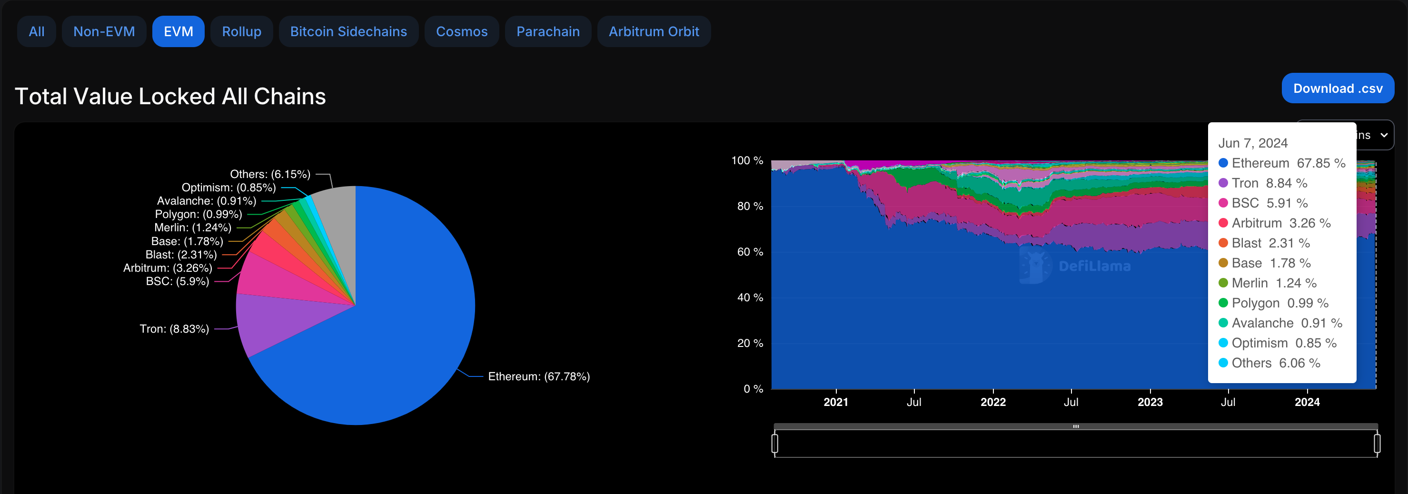Grab the right handle of the time range slider
Image resolution: width=1408 pixels, height=494 pixels.
click(x=1377, y=443)
